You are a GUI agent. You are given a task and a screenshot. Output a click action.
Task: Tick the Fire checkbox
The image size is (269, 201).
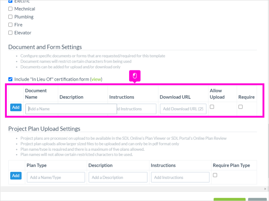(10, 25)
